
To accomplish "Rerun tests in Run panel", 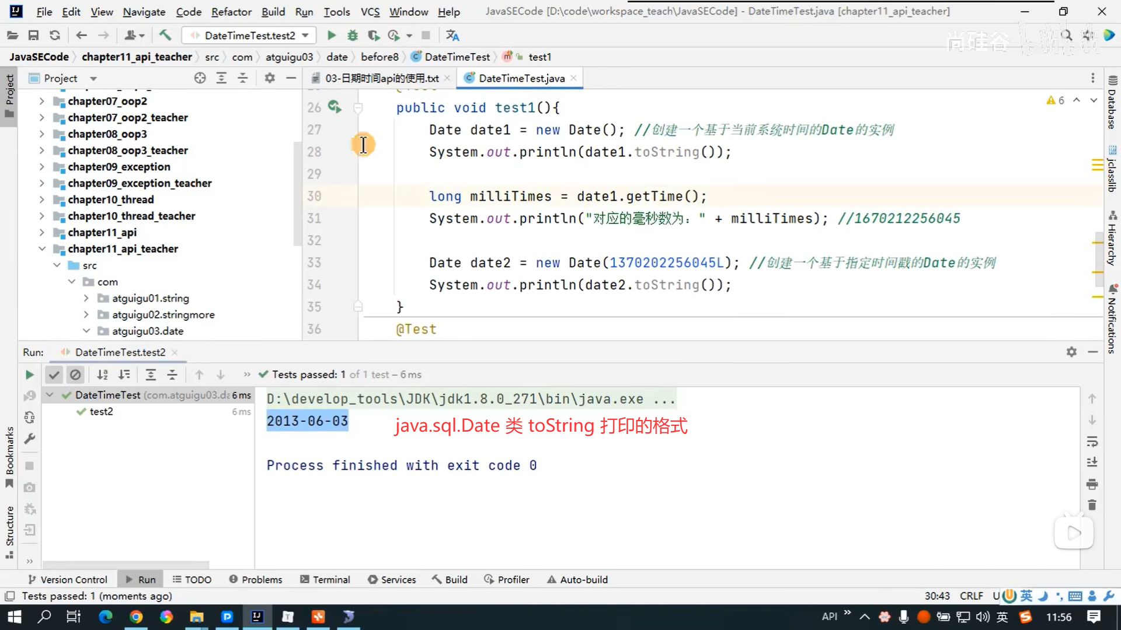I will tap(29, 374).
